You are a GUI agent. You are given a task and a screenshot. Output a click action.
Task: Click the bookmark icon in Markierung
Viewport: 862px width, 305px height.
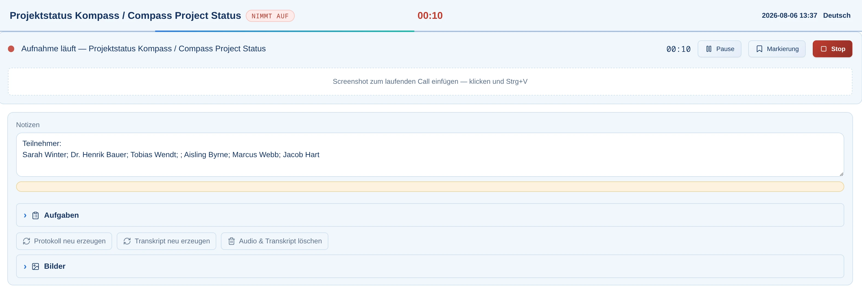759,49
